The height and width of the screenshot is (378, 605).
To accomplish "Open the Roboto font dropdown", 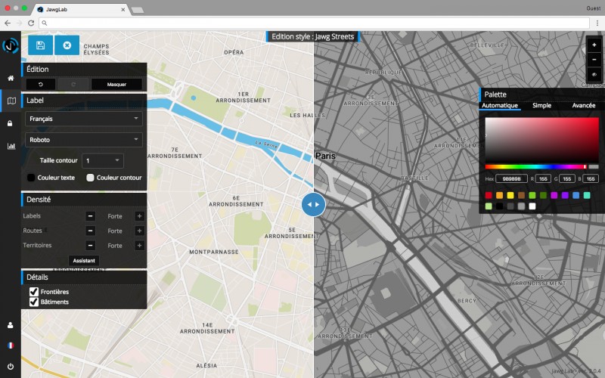I will (84, 140).
